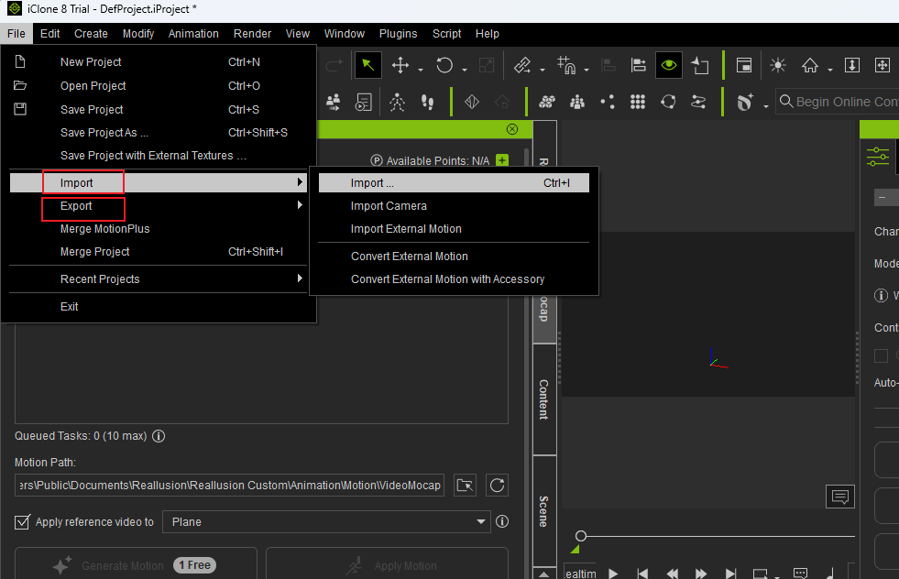Click the footprints icon
Screen dimensions: 899x579
click(427, 102)
